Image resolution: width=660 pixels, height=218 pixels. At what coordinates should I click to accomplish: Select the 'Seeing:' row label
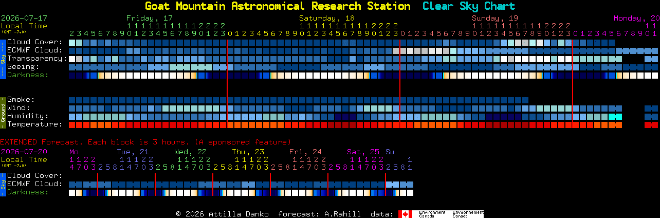point(23,67)
